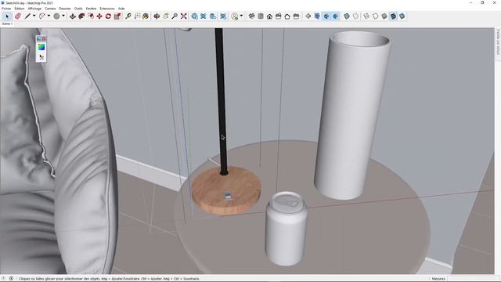Open the Affichage menu
Screen dimensions: 501x282
pyautogui.click(x=34, y=9)
